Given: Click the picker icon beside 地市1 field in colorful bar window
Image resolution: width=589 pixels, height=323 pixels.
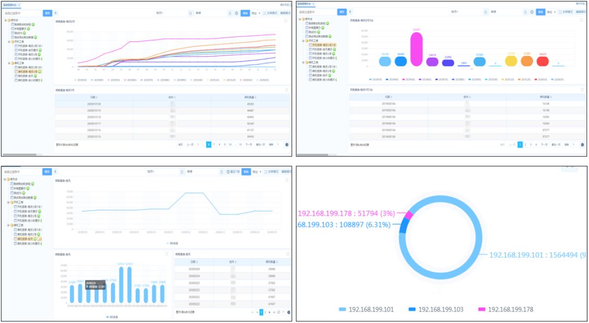Looking at the screenshot, I should click(x=485, y=12).
